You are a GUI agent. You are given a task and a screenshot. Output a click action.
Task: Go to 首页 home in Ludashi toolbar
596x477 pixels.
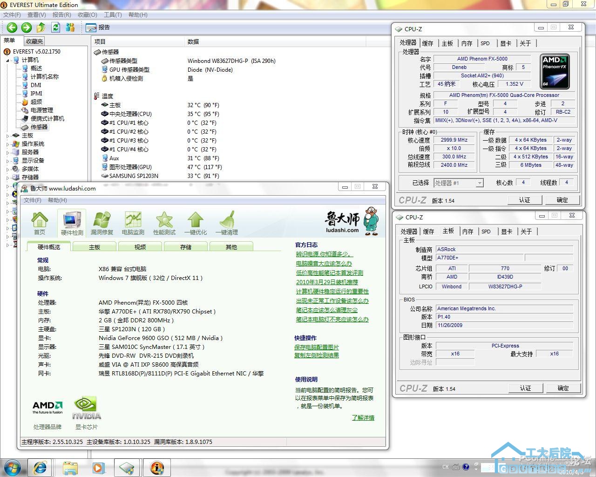40,223
